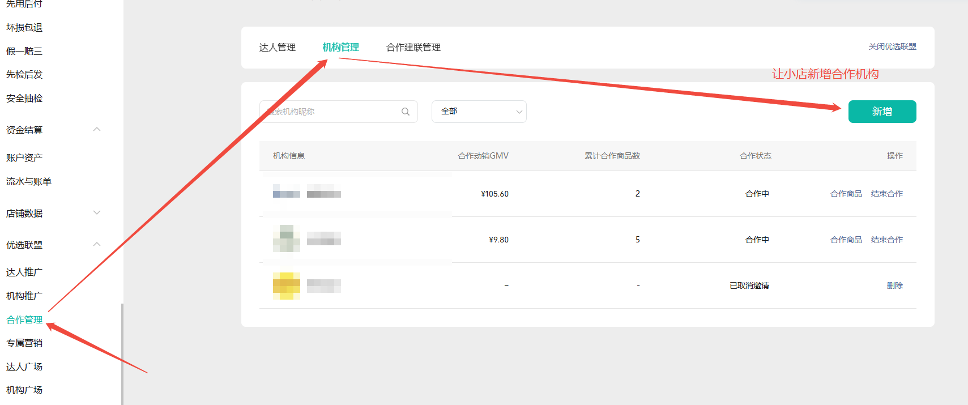Viewport: 968px width, 405px height.
Task: Go to 机构推广 in the sidebar
Action: point(24,296)
